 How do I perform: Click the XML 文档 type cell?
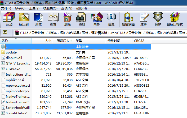83,102
